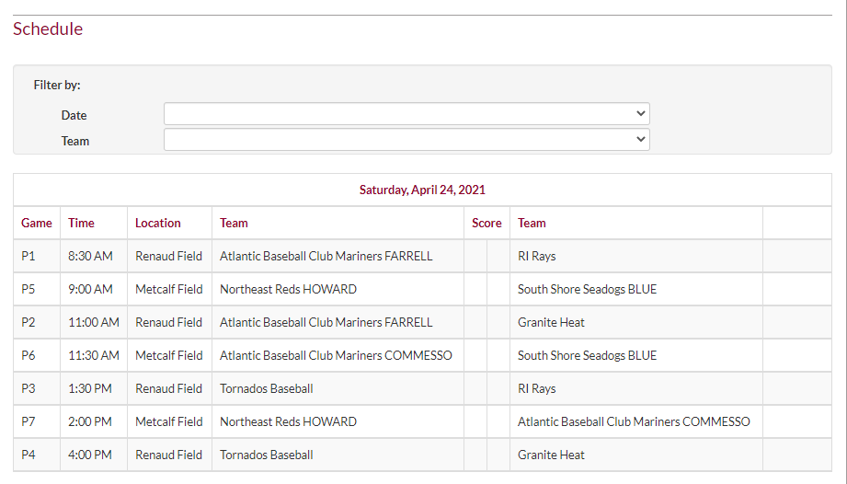The width and height of the screenshot is (847, 484).
Task: Click the 8:30 AM time cell
Action: click(90, 257)
